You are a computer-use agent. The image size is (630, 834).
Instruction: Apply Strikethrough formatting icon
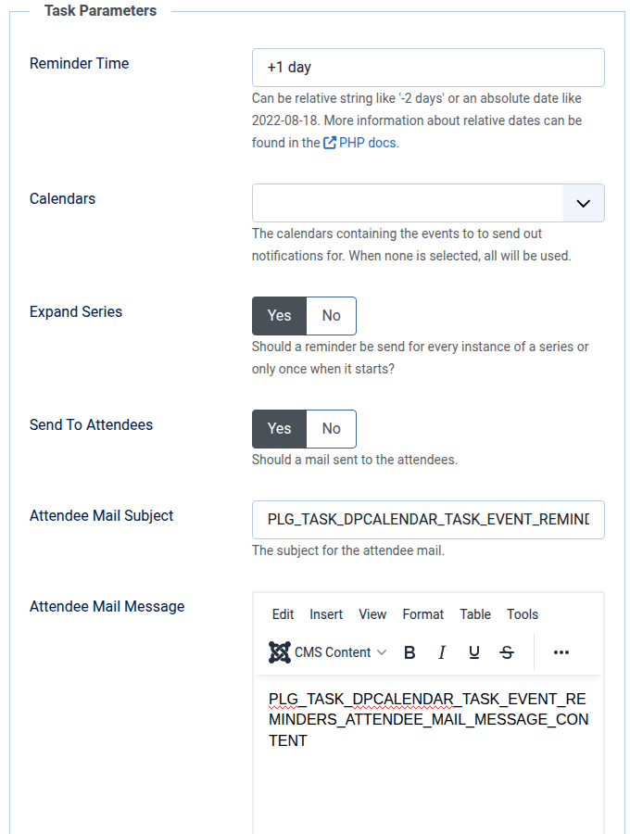point(507,652)
